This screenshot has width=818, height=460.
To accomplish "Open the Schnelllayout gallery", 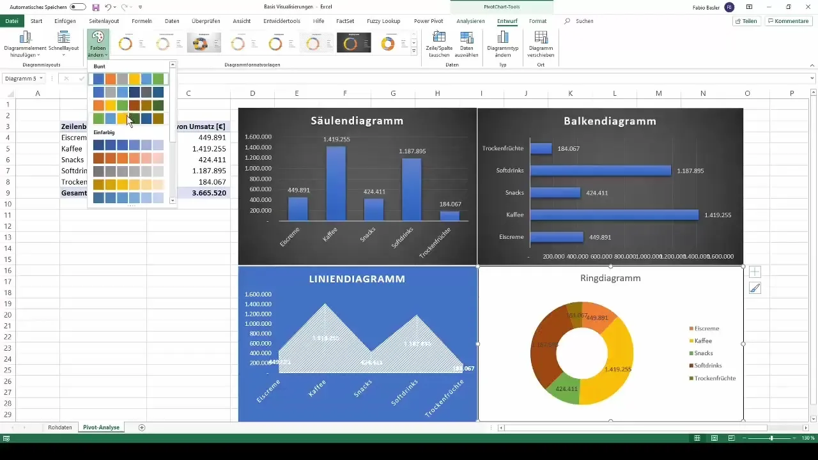I will 63,44.
